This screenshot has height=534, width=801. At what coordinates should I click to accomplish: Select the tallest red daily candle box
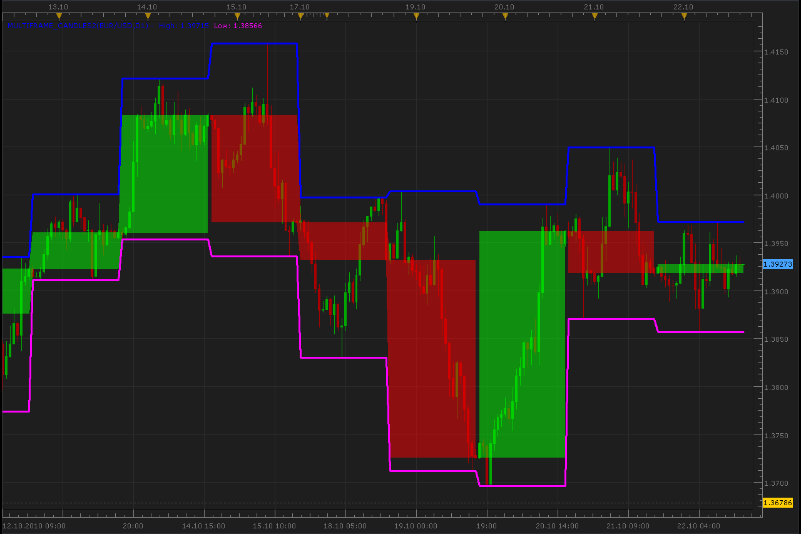pyautogui.click(x=432, y=359)
